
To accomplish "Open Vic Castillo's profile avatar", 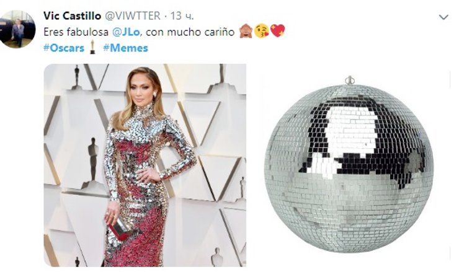I will coord(17,29).
